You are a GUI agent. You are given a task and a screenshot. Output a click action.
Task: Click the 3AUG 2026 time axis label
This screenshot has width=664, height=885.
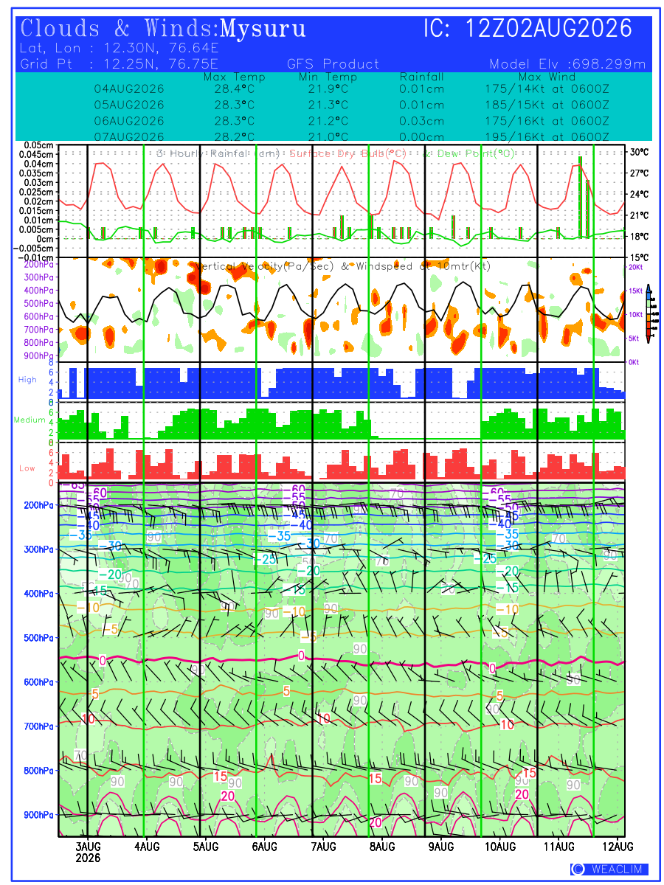click(x=88, y=852)
